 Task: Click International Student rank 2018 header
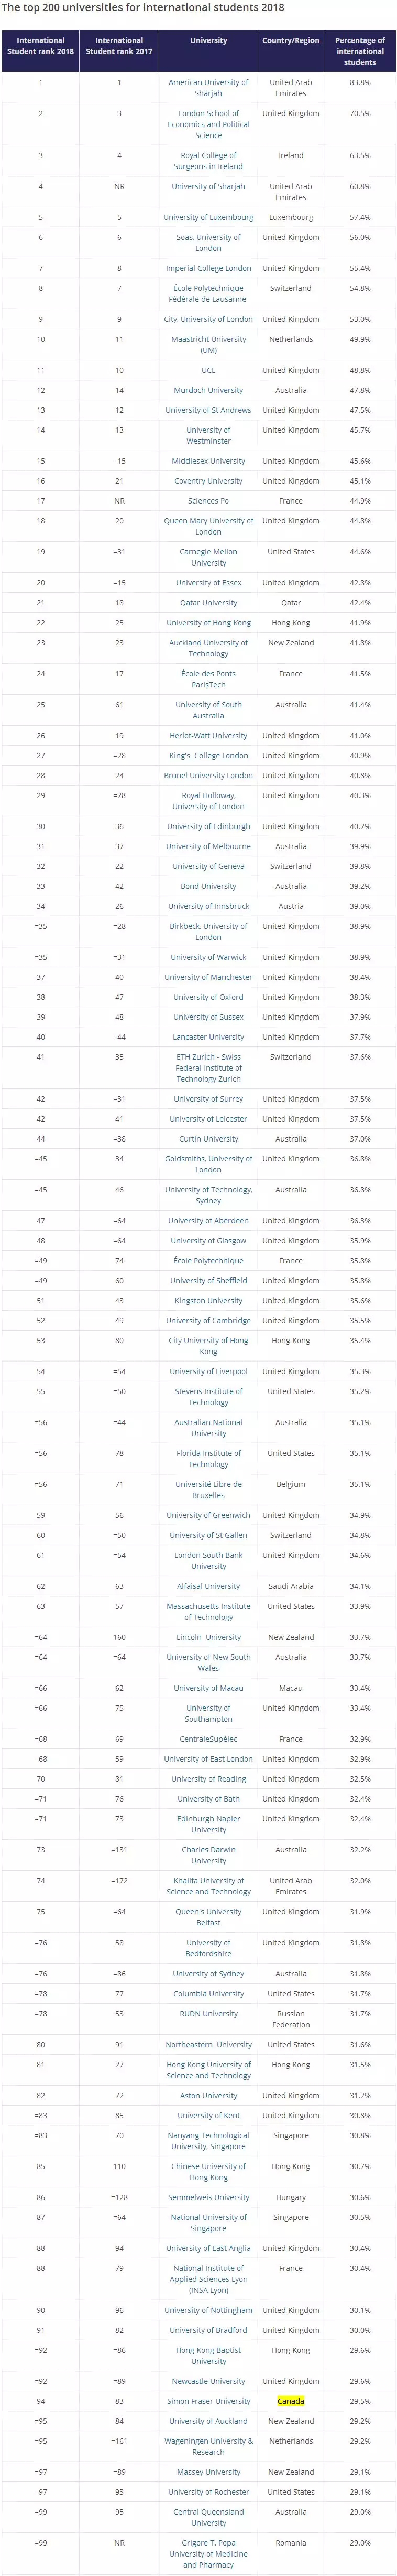click(x=41, y=46)
